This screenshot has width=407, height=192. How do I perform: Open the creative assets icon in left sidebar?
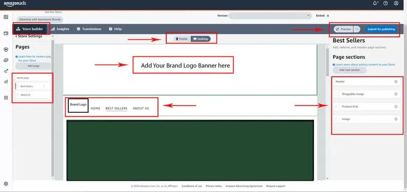(x=6, y=60)
